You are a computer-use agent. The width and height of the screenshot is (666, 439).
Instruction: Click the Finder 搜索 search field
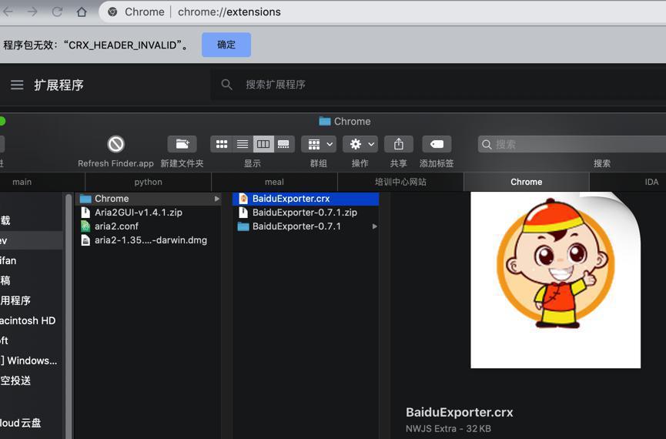click(x=572, y=145)
